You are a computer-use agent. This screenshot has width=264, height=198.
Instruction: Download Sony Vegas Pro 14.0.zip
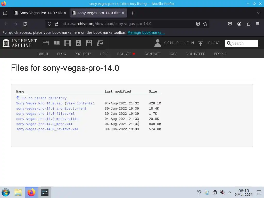(39, 103)
